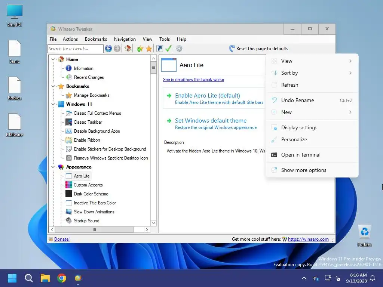Open bookmarks via the gold star toolbar icon
Viewport: 383px width, 287px height.
pos(149,49)
